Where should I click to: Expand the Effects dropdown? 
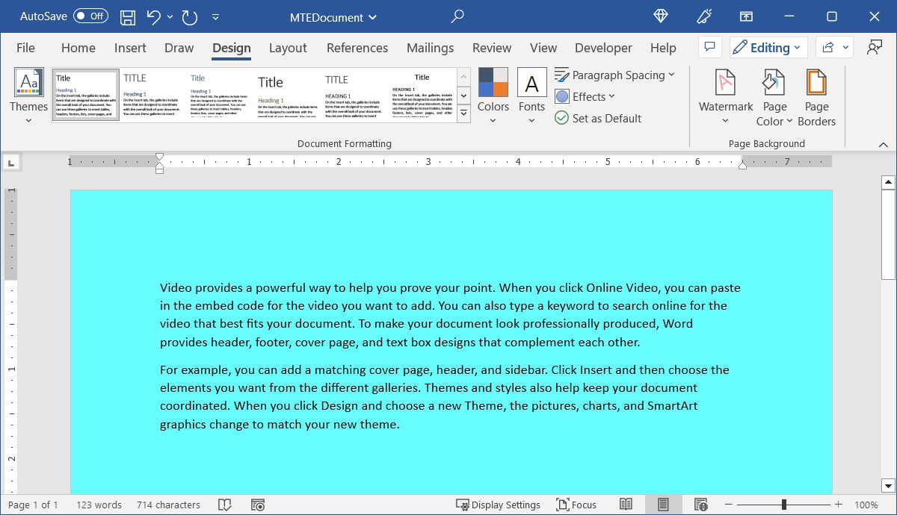(x=586, y=96)
